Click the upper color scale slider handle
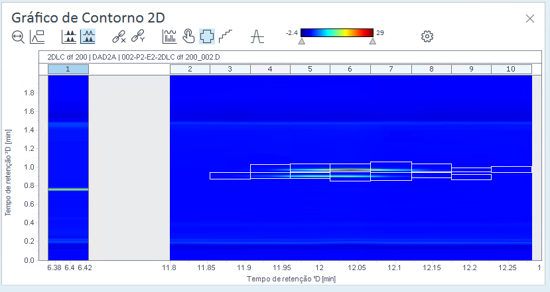Image resolution: width=550 pixels, height=292 pixels. coord(373,41)
